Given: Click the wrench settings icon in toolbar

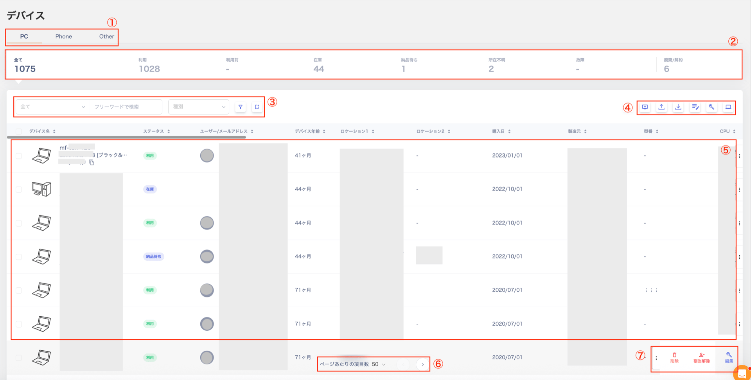Looking at the screenshot, I should [x=711, y=107].
